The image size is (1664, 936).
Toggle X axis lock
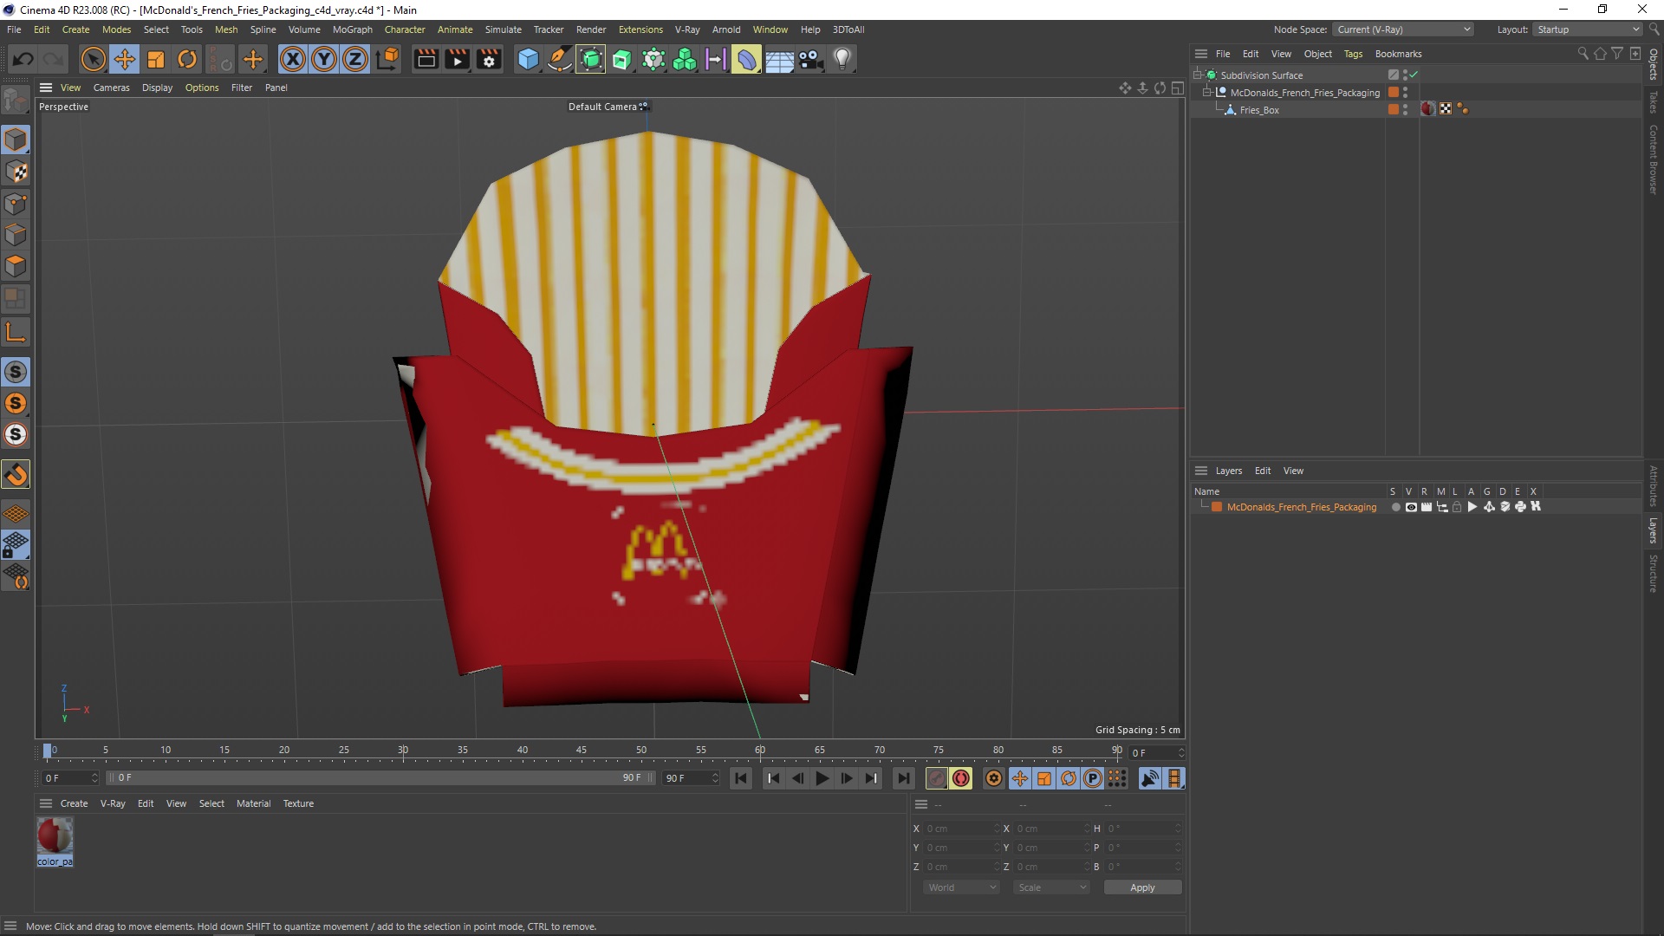(x=293, y=59)
